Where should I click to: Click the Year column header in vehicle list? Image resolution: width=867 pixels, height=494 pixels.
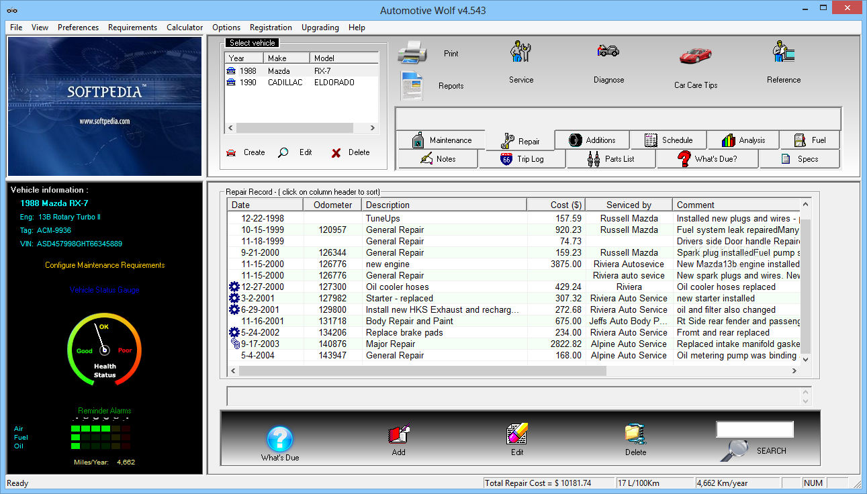click(x=244, y=58)
